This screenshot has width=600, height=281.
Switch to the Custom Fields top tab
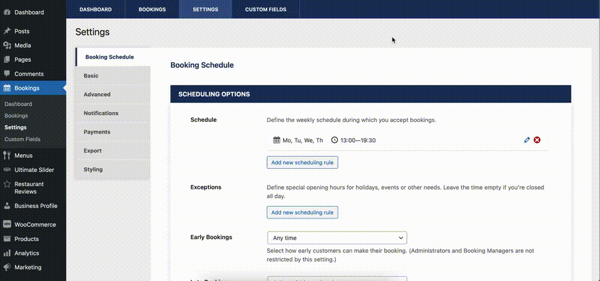tap(266, 9)
